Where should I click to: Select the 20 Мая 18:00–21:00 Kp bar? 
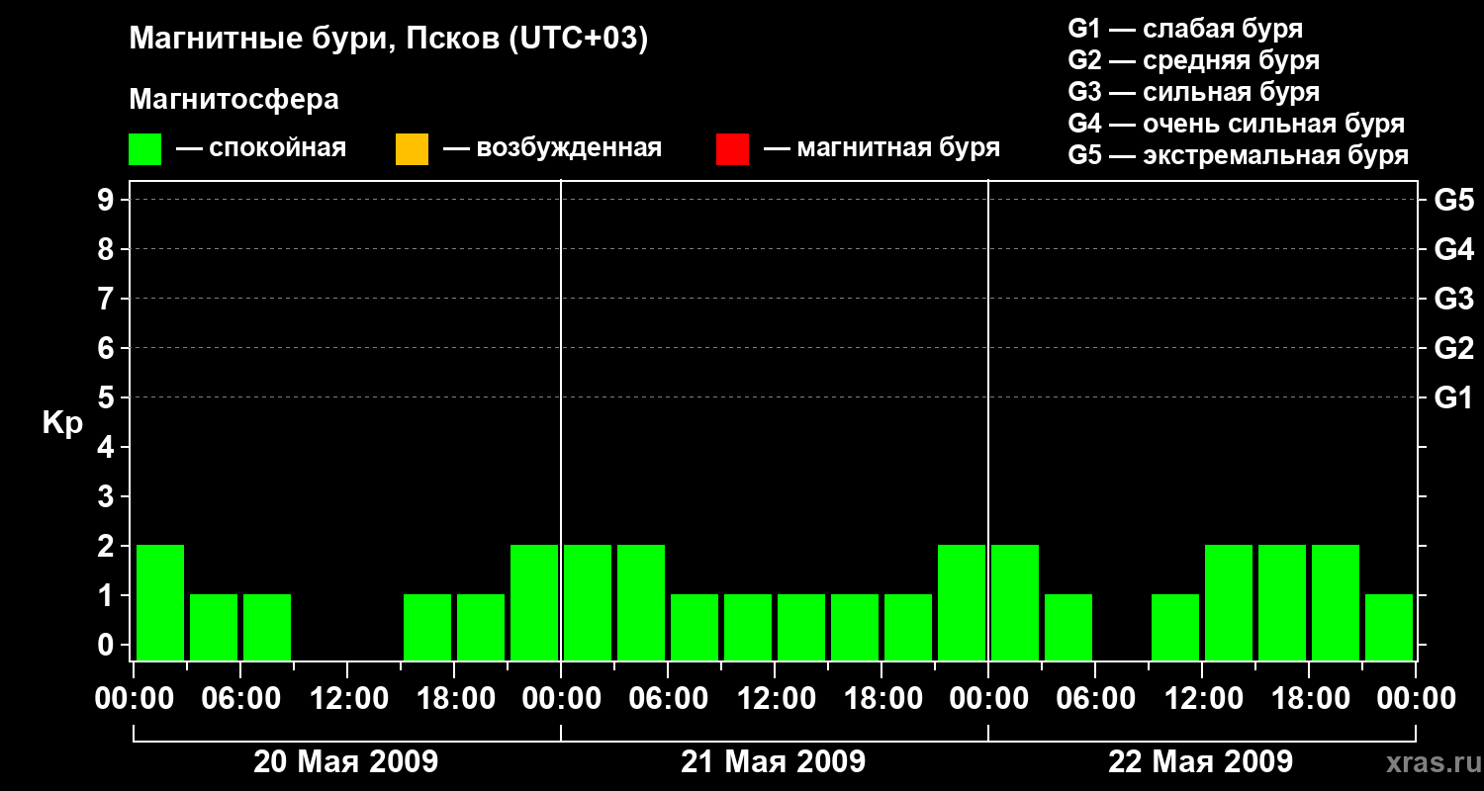481,627
